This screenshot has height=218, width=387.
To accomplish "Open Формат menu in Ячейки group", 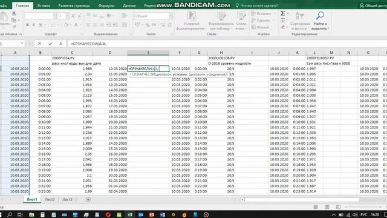I will tap(262, 27).
